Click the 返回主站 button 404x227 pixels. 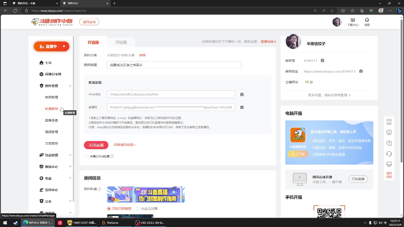pyautogui.click(x=89, y=22)
